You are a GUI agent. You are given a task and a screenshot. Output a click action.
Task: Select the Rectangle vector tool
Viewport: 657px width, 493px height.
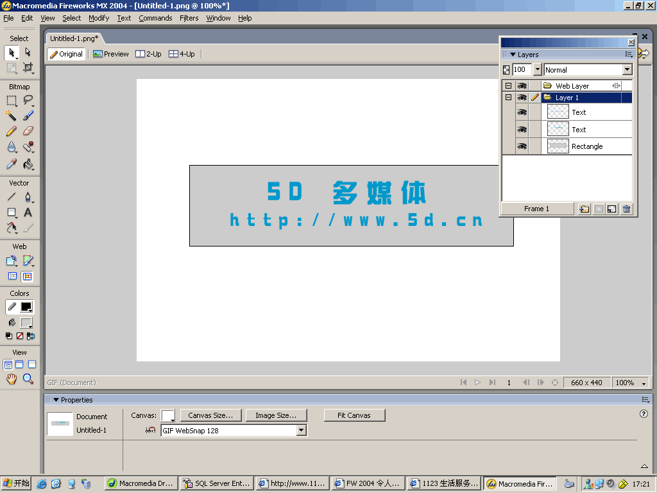[12, 212]
